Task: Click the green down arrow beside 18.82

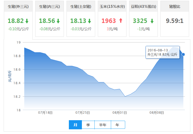Action: [27, 21]
